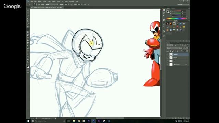Open the Layer menu
The width and height of the screenshot is (219, 123).
[x=45, y=1]
